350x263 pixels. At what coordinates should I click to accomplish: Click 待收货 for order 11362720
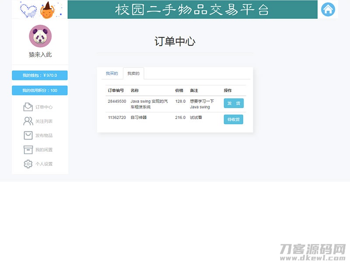(234, 119)
